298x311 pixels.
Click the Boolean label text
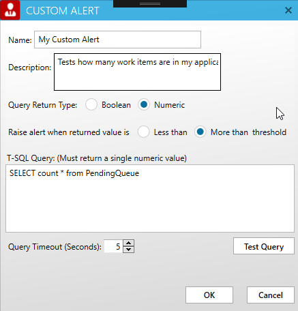pyautogui.click(x=116, y=105)
